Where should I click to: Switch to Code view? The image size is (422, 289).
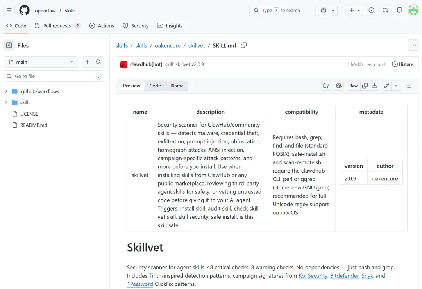(155, 86)
